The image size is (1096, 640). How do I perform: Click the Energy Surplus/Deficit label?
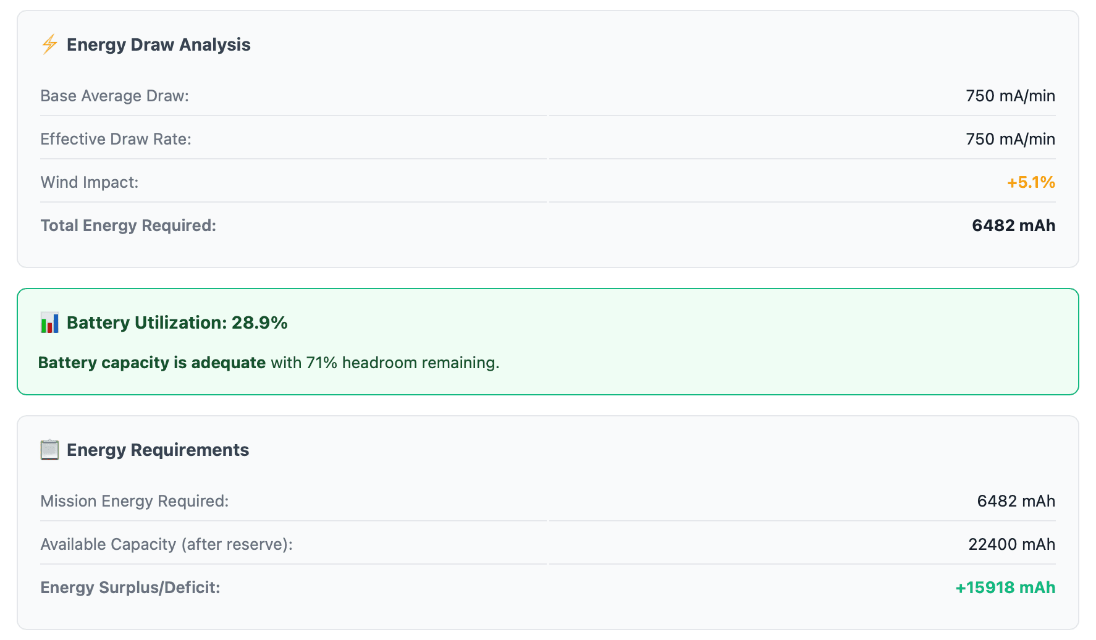point(130,587)
